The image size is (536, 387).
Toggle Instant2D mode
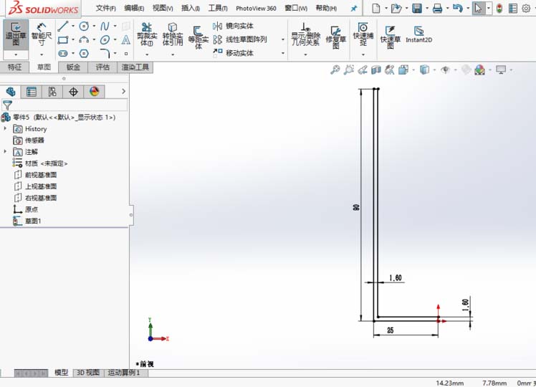point(418,34)
